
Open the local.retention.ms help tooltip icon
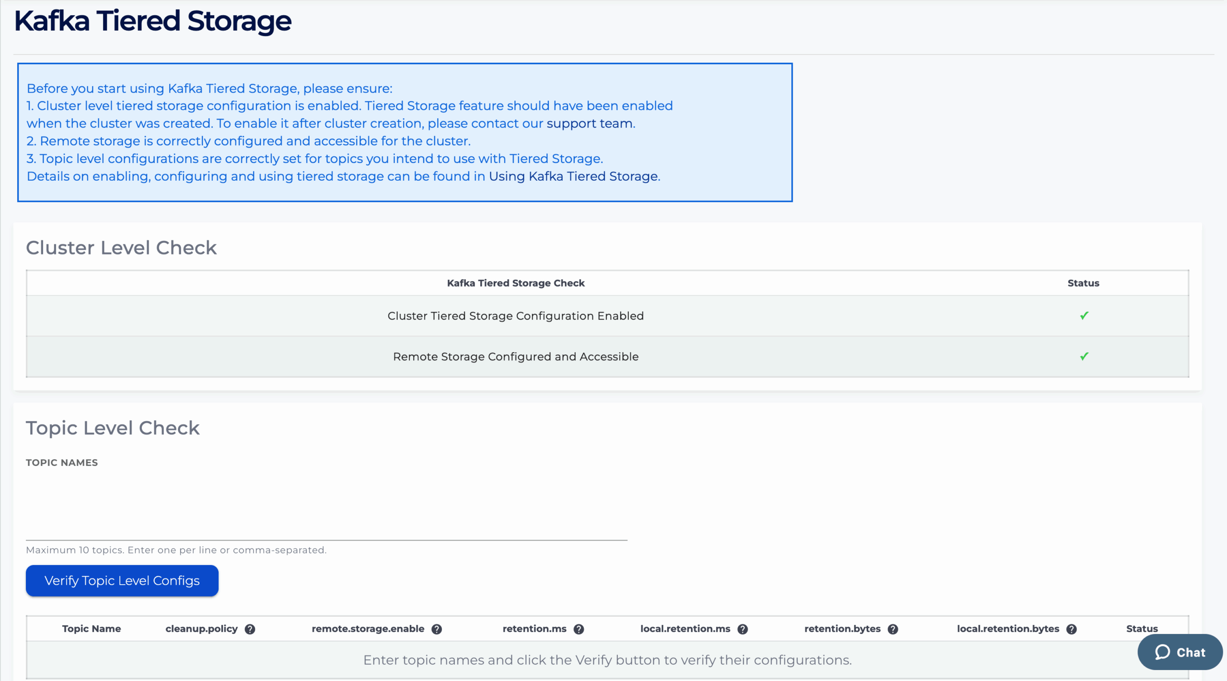click(x=742, y=629)
